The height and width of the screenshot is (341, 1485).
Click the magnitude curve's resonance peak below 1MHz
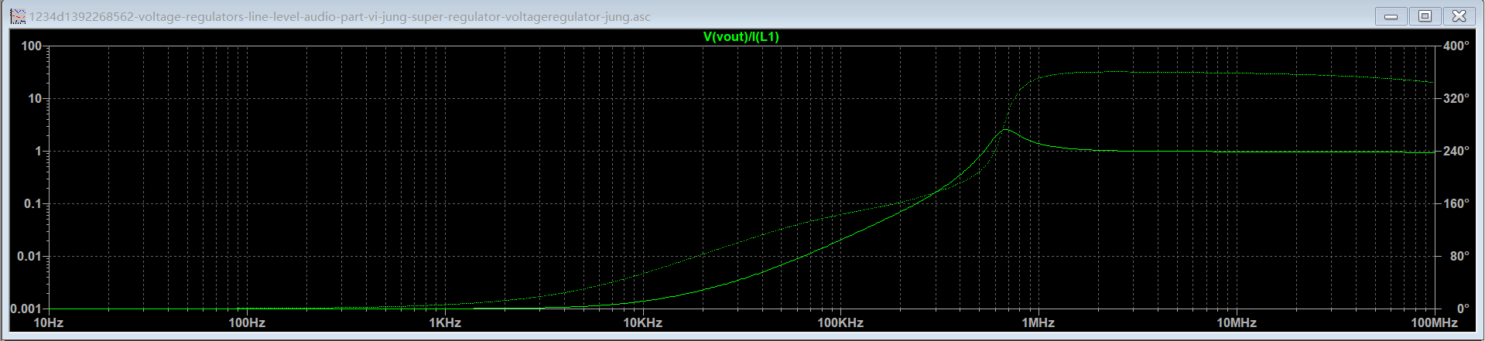coord(1005,130)
